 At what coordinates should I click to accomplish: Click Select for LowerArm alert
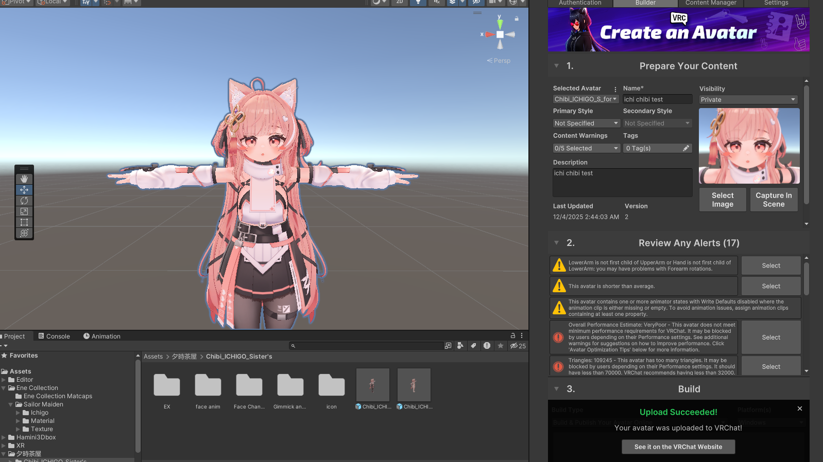point(771,265)
